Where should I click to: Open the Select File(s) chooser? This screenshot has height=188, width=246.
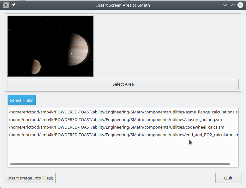21,100
